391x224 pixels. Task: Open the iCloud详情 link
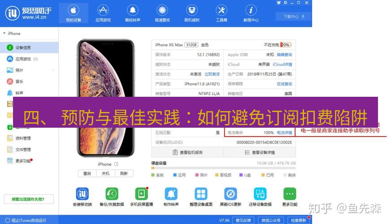pos(282,64)
